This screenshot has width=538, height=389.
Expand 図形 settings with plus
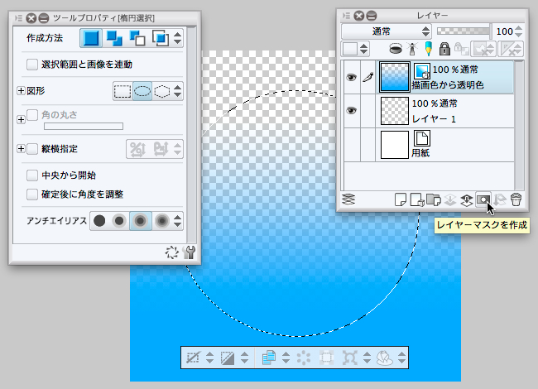pyautogui.click(x=21, y=90)
